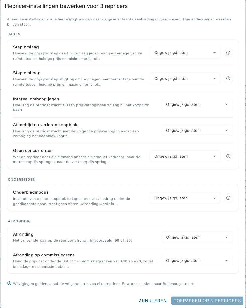Select Afronding op commissiegrens option
246x308 pixels.
tap(197, 261)
